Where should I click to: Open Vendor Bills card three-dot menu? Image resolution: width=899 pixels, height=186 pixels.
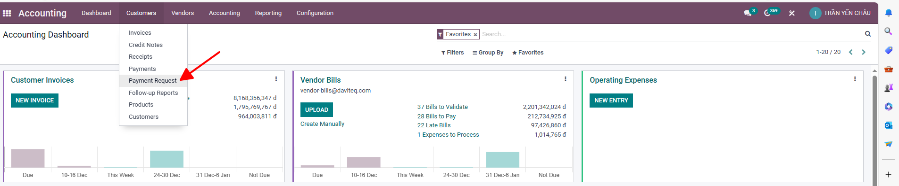[565, 79]
